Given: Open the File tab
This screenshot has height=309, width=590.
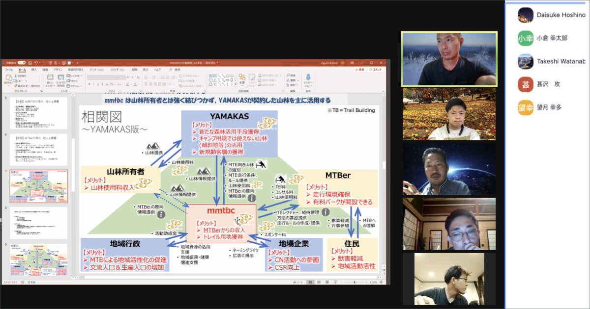Looking at the screenshot, I should pyautogui.click(x=8, y=70).
